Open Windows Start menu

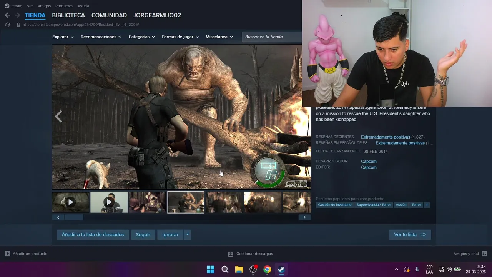coord(211,269)
